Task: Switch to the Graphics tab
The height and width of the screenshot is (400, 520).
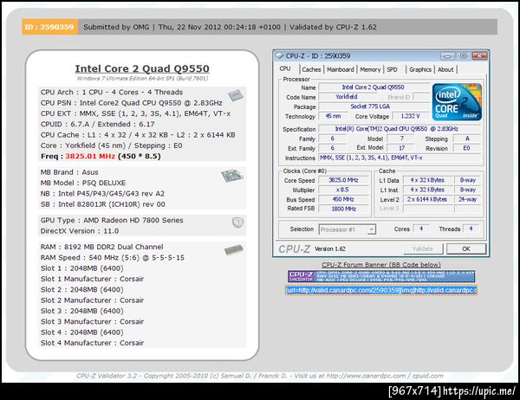Action: (420, 69)
